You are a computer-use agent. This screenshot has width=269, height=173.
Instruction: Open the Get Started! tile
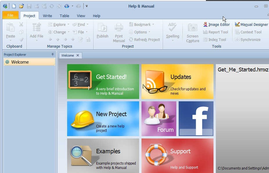(x=103, y=82)
